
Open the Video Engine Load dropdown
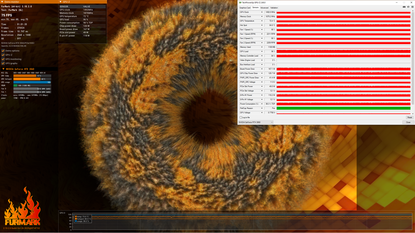(262, 60)
